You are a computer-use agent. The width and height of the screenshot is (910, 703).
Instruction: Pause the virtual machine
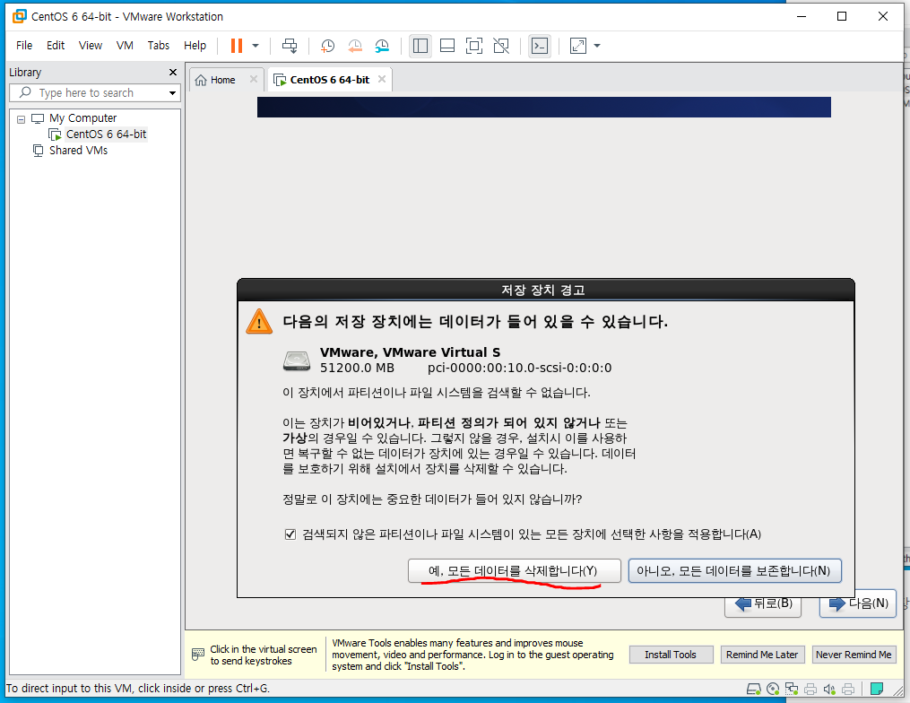coord(236,46)
